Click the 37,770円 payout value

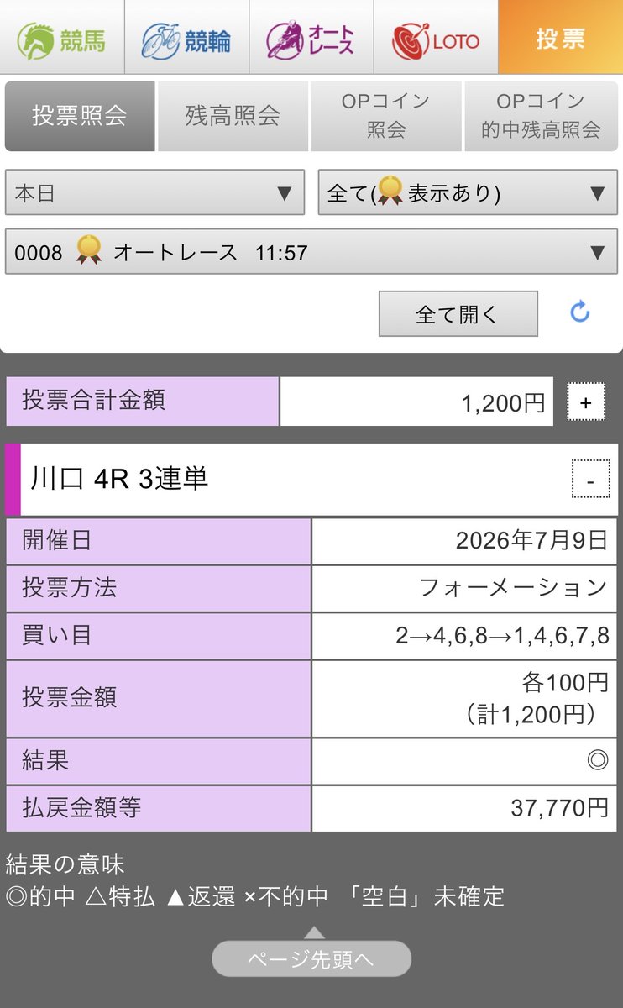559,808
